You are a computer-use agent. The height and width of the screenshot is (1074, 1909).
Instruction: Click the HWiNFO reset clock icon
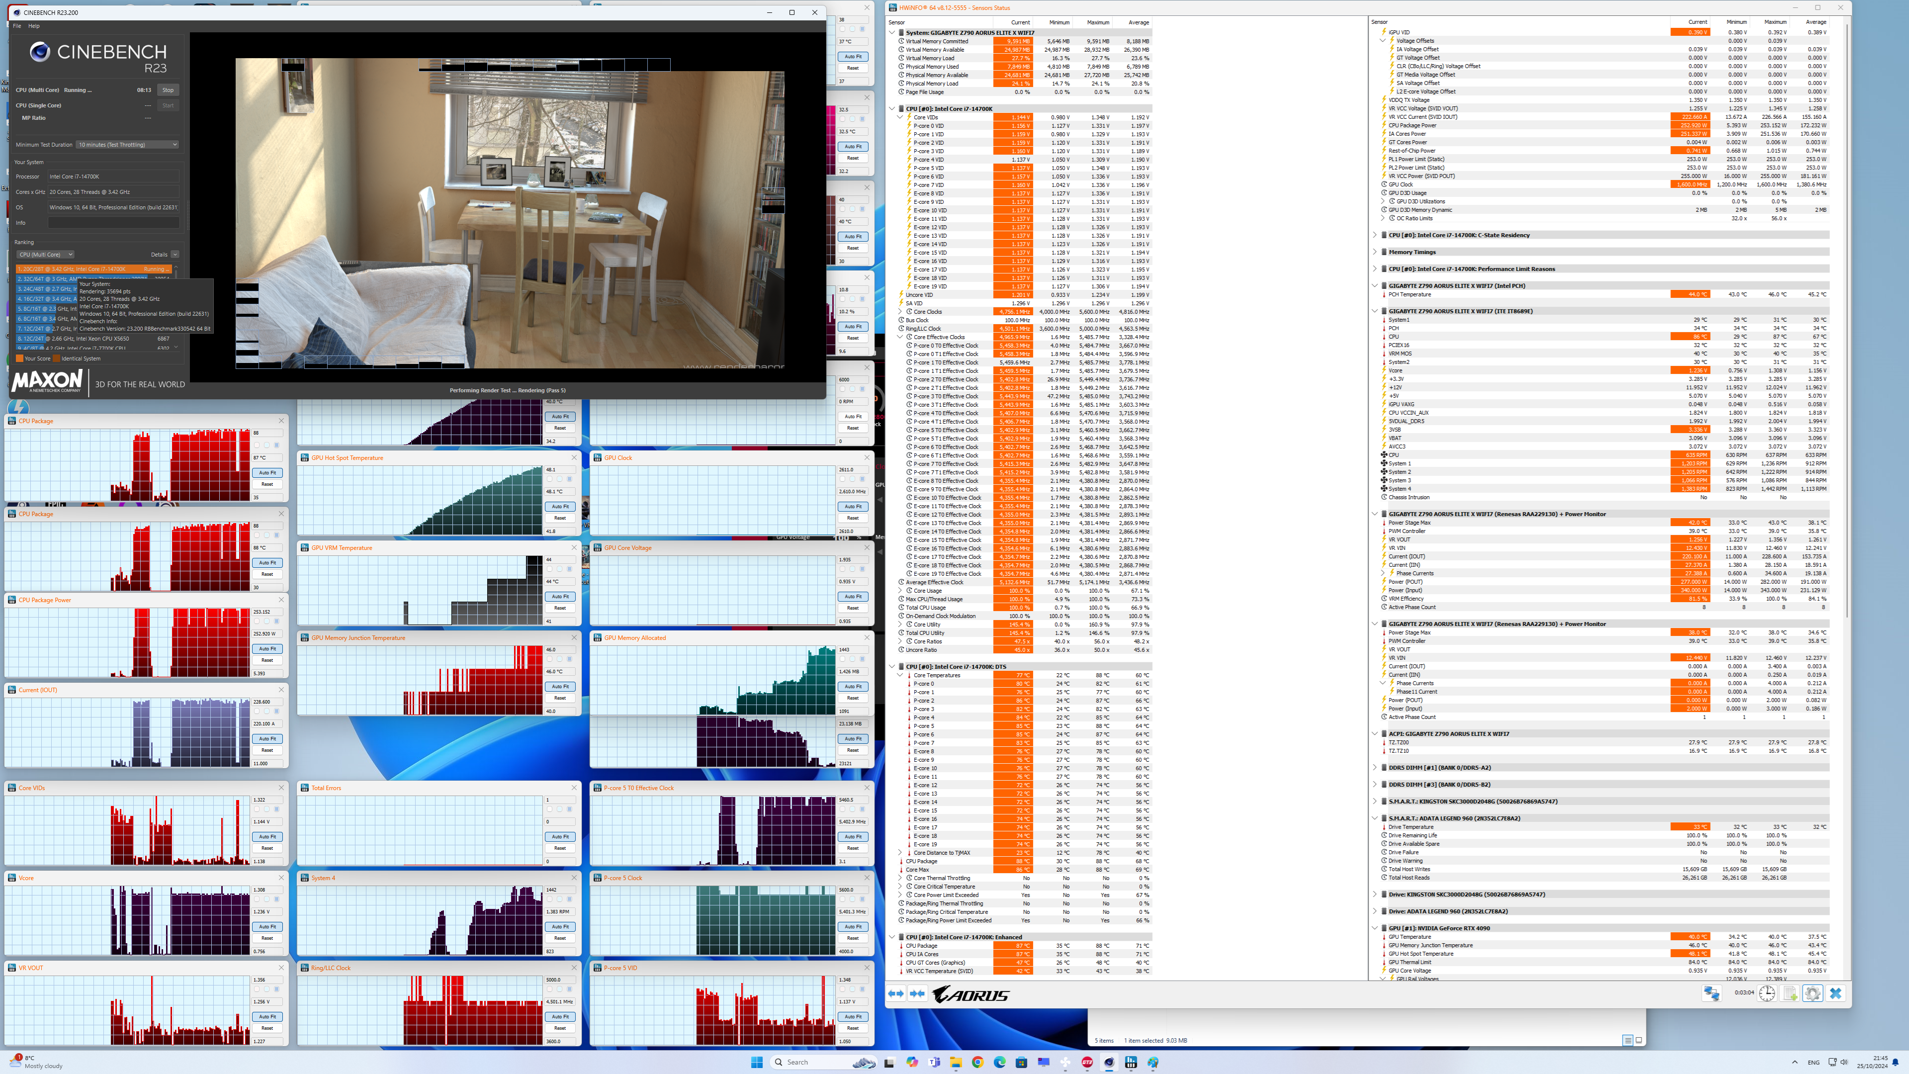pyautogui.click(x=1767, y=994)
